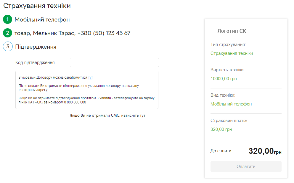Click the resend SMS link
This screenshot has height=183, width=294.
coord(107,115)
